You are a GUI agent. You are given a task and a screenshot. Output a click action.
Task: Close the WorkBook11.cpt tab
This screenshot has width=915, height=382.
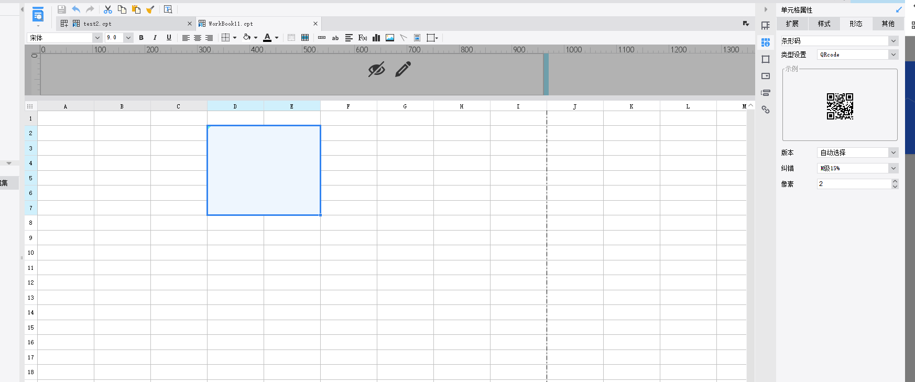(315, 24)
